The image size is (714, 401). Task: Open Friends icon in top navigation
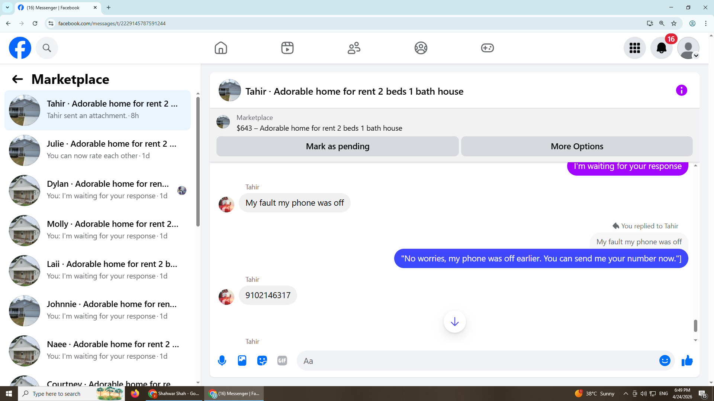tap(354, 48)
